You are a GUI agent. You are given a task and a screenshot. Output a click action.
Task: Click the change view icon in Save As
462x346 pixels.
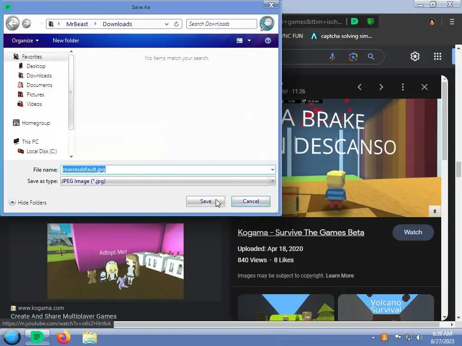tap(240, 41)
